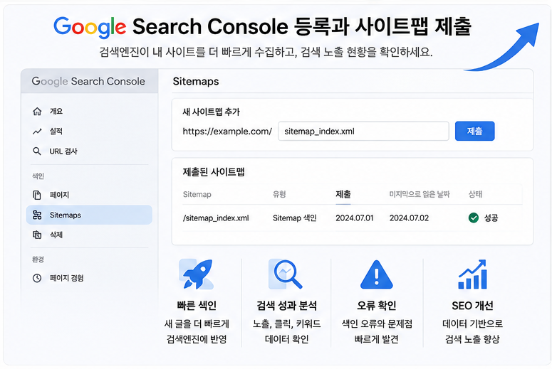
Task: Click the SEO 개선 feature title
Action: (472, 306)
